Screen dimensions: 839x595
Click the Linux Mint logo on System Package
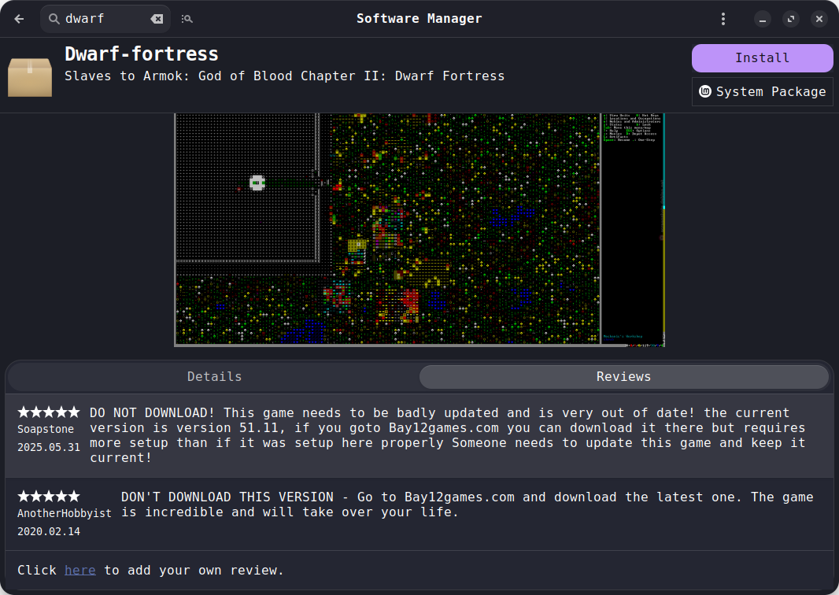click(704, 91)
